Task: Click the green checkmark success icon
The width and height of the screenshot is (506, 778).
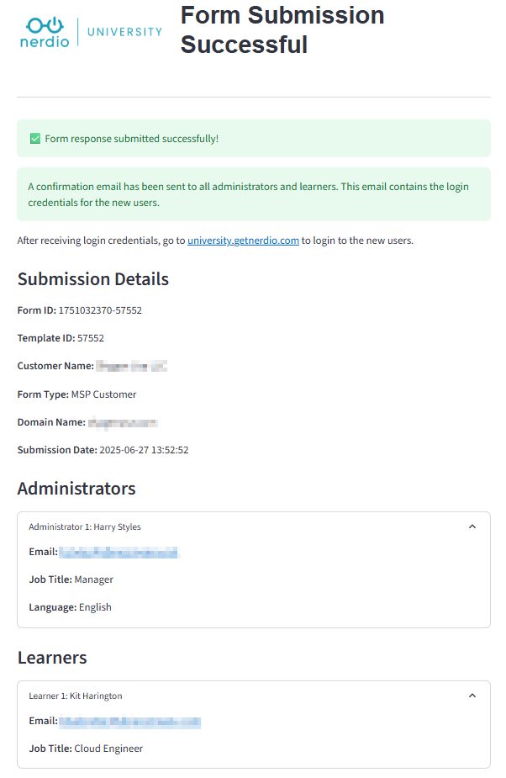Action: click(35, 139)
